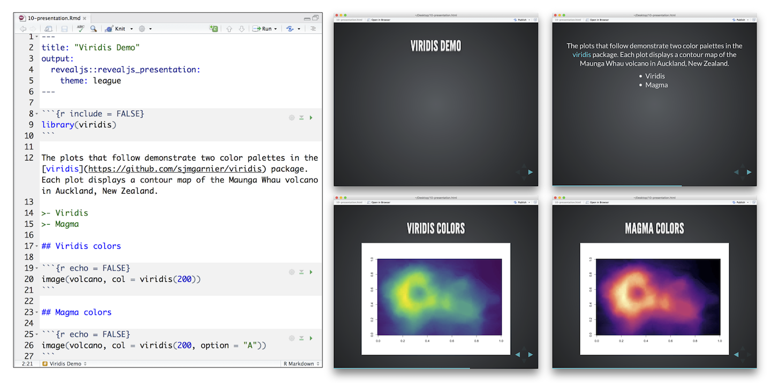Minimize the source editor pane

pos(306,18)
